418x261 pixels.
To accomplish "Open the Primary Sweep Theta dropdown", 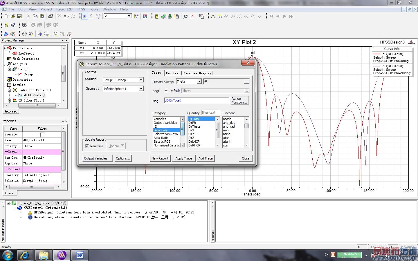I will click(199, 81).
